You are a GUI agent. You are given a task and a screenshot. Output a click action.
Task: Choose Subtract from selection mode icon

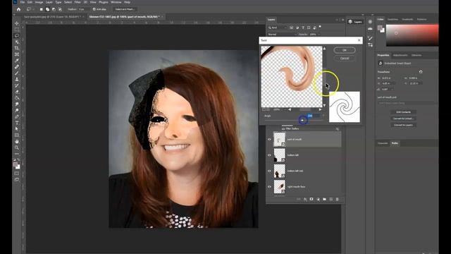click(54, 9)
